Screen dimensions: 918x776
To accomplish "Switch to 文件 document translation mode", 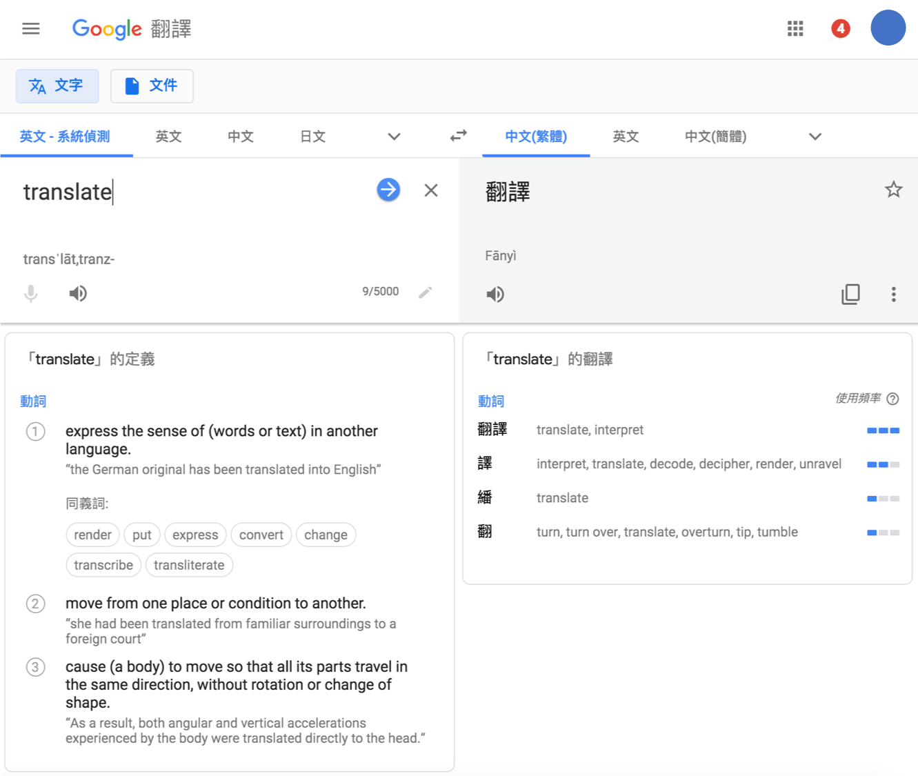I will [x=152, y=86].
